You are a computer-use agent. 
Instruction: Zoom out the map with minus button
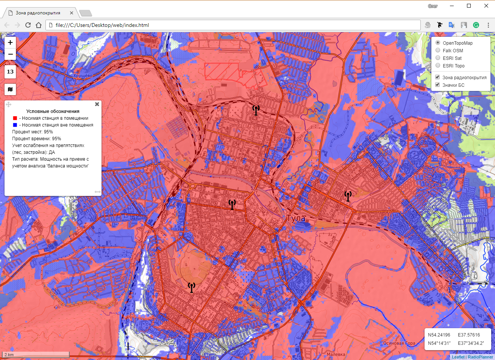10,54
